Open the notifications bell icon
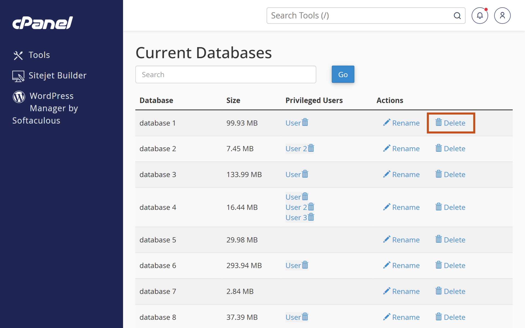 (x=480, y=16)
